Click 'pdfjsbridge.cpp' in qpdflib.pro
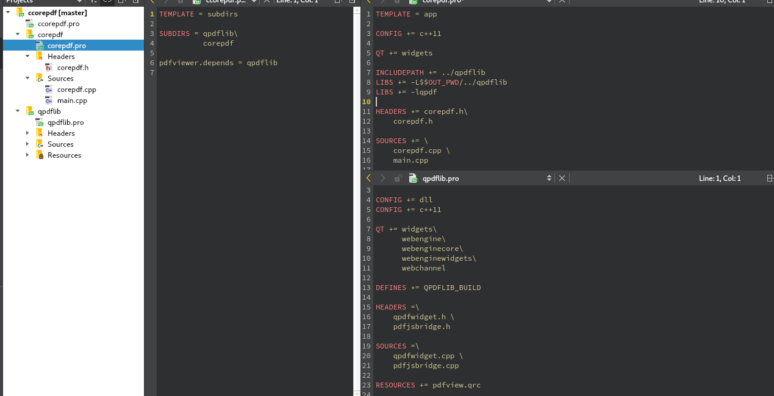The width and height of the screenshot is (774, 396). tap(426, 366)
